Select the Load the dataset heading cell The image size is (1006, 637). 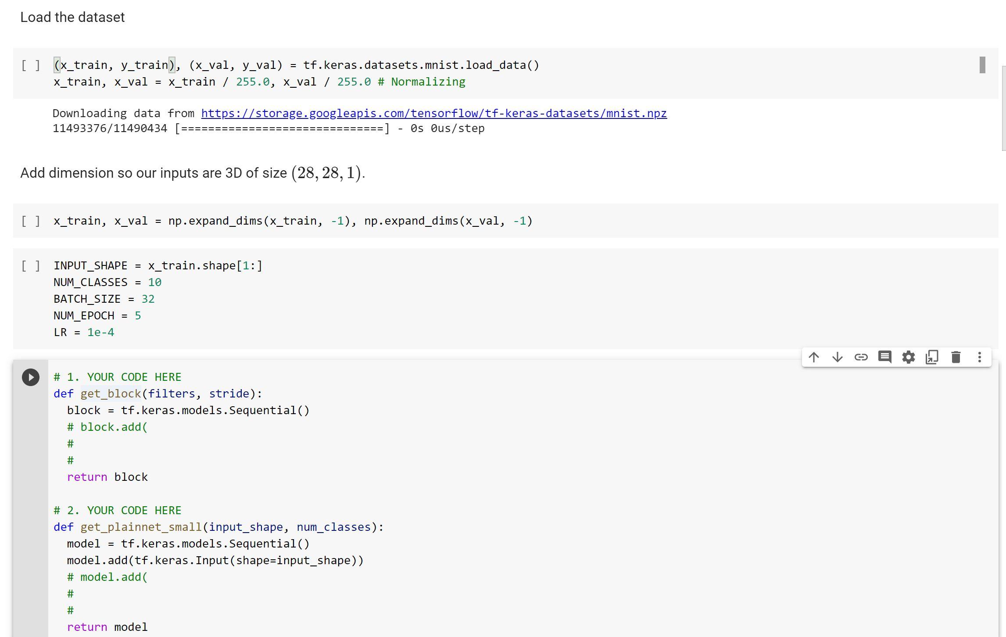click(72, 18)
